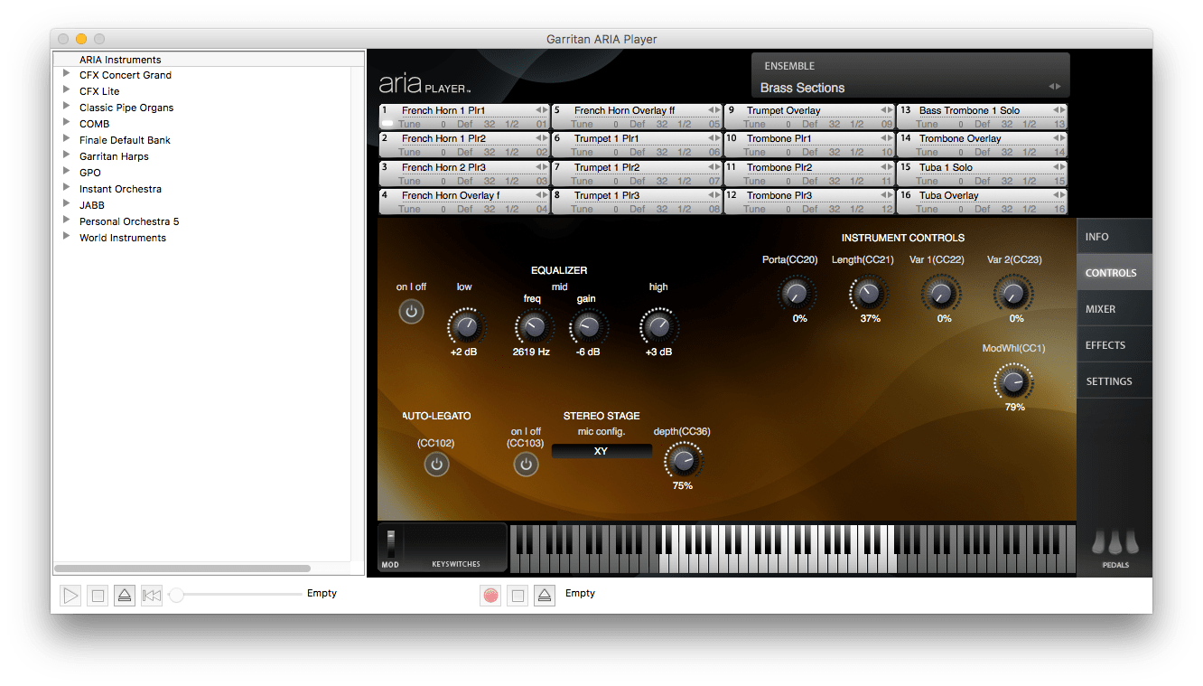
Task: Expand the GPO library node
Action: (67, 173)
